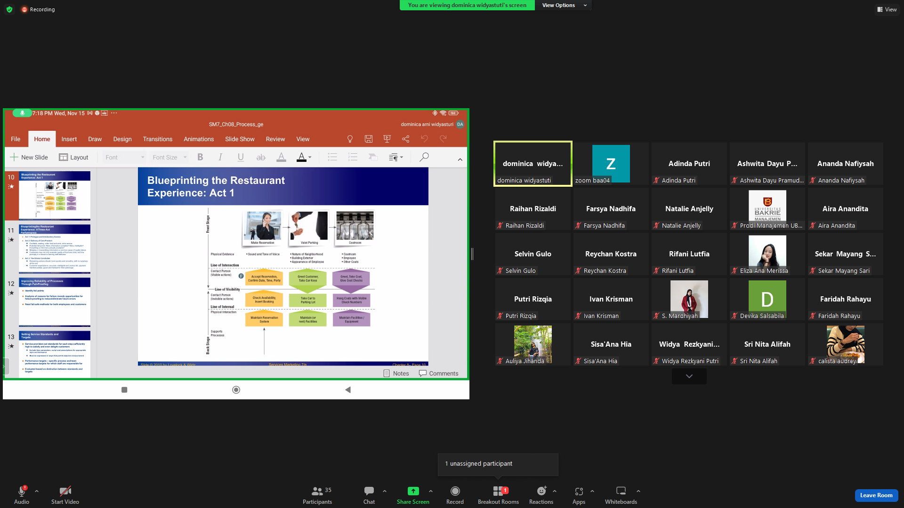Expand the Reactions options caret
This screenshot has height=508, width=904.
coord(555,491)
